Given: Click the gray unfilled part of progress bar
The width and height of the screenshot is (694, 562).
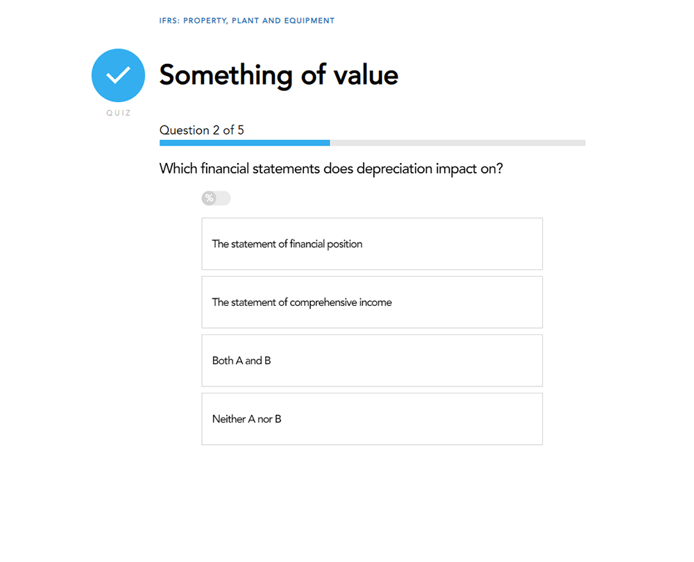Looking at the screenshot, I should click(x=457, y=143).
